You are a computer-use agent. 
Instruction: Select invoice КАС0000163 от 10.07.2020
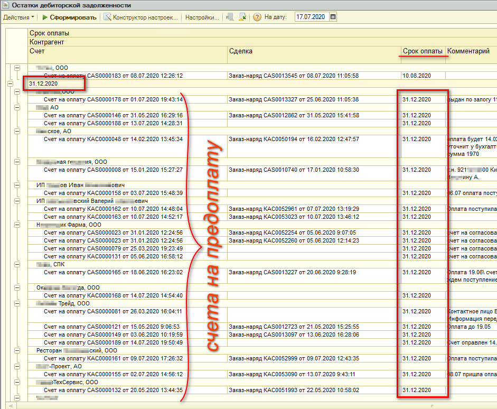pyautogui.click(x=113, y=217)
